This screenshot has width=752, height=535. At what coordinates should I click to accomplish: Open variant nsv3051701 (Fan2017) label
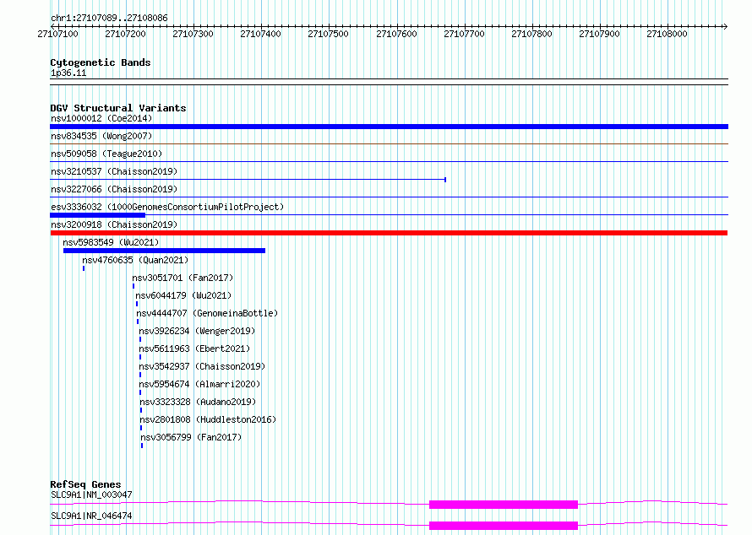coord(183,278)
